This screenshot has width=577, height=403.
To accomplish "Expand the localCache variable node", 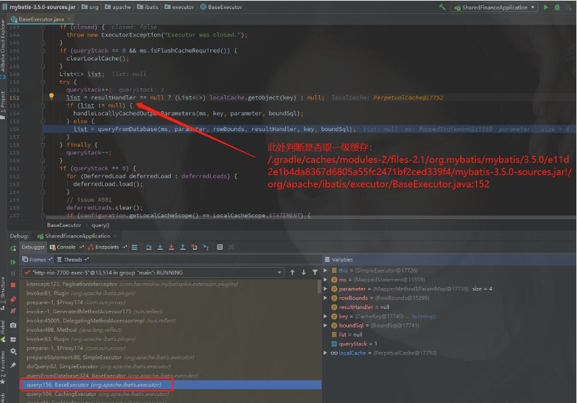I will (326, 353).
